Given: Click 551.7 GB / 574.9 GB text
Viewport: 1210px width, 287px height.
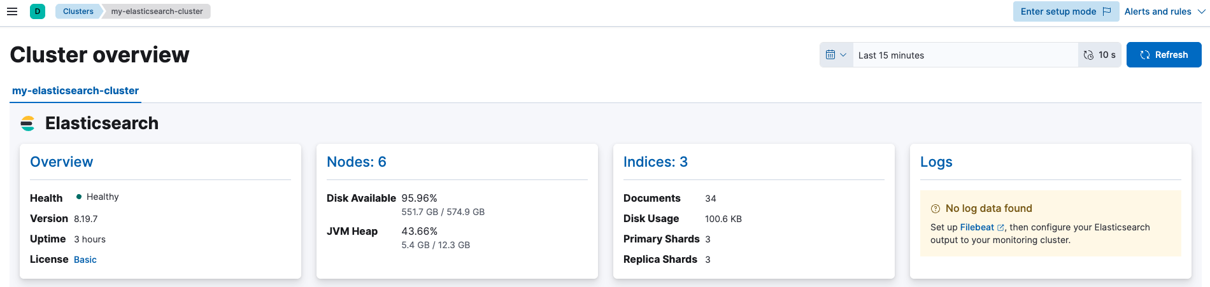Looking at the screenshot, I should (443, 212).
